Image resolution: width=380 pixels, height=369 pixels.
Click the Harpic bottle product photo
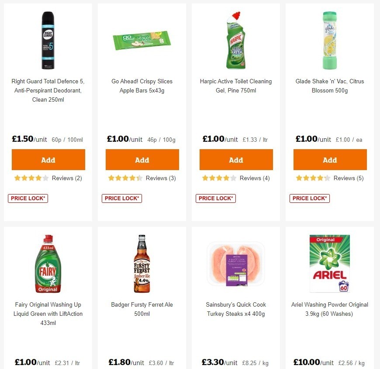[x=236, y=40]
